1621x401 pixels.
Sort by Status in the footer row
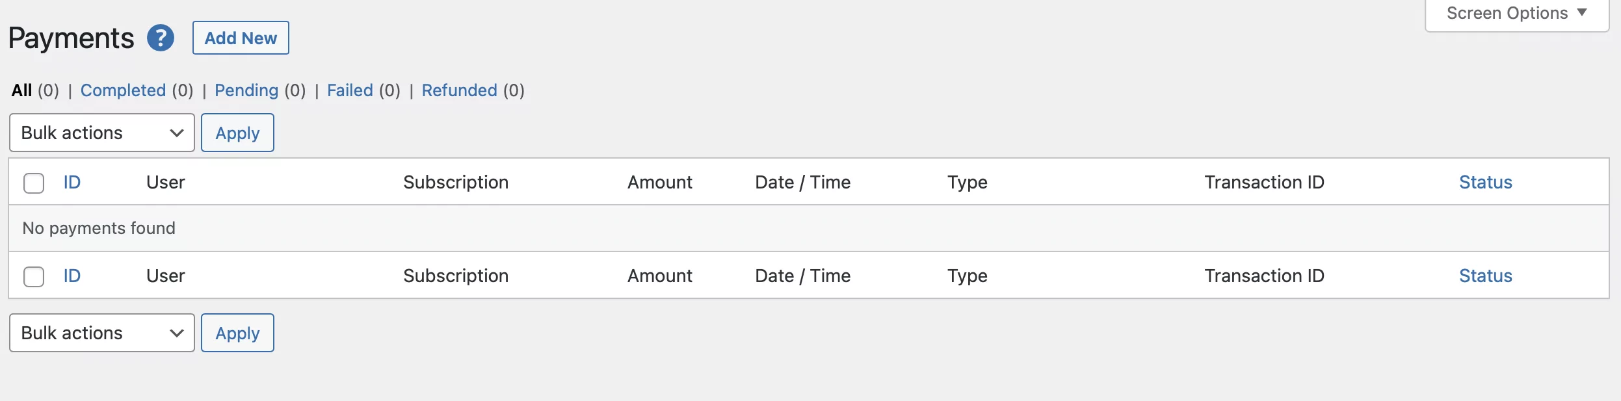[x=1485, y=276]
